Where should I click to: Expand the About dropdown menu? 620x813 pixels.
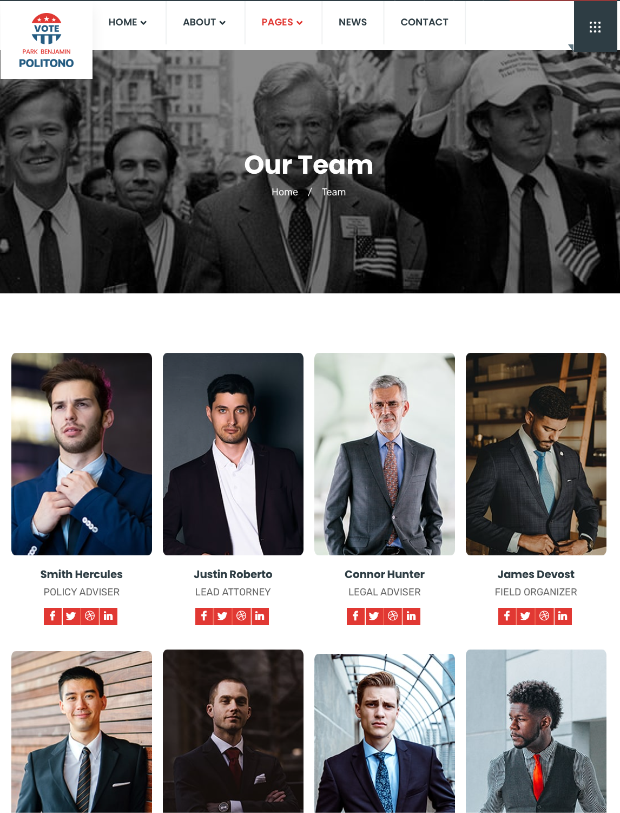click(205, 22)
